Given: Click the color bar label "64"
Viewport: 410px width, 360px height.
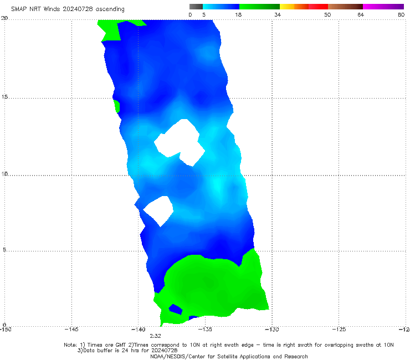Looking at the screenshot, I should (x=361, y=14).
